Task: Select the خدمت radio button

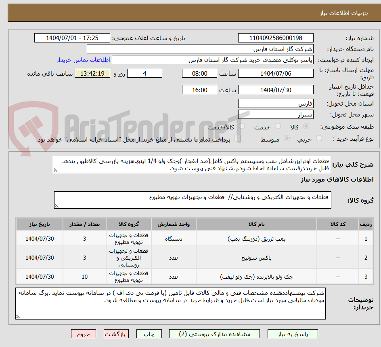Action: coord(278,126)
